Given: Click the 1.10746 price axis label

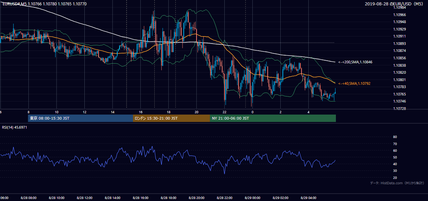Looking at the screenshot, I should point(399,101).
